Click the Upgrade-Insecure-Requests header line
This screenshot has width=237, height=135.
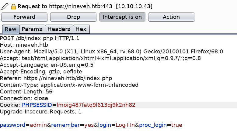click(x=41, y=112)
